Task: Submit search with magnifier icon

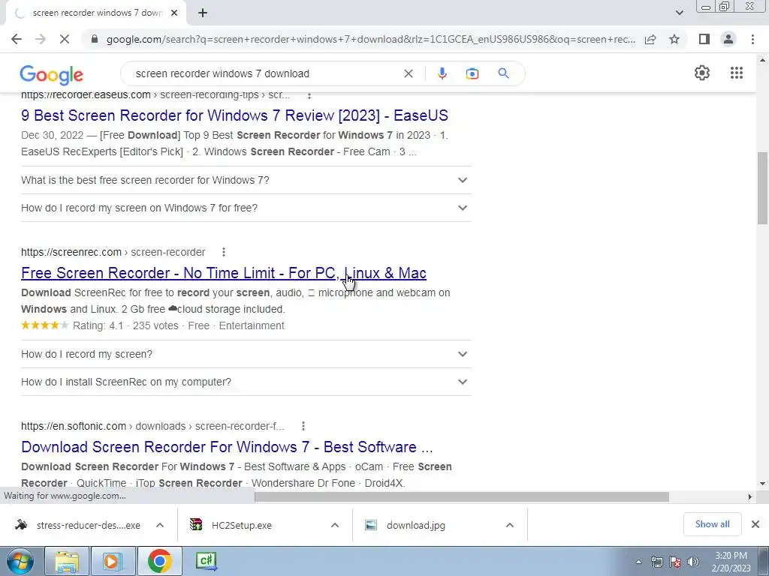Action: click(503, 73)
